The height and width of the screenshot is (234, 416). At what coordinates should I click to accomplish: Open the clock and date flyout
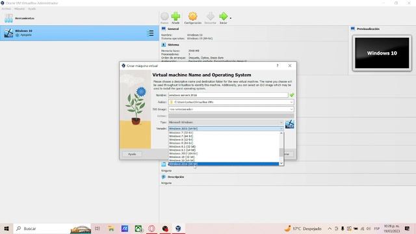click(x=391, y=228)
